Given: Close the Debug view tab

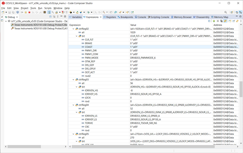Looking at the screenshot, I should click(x=17, y=17).
